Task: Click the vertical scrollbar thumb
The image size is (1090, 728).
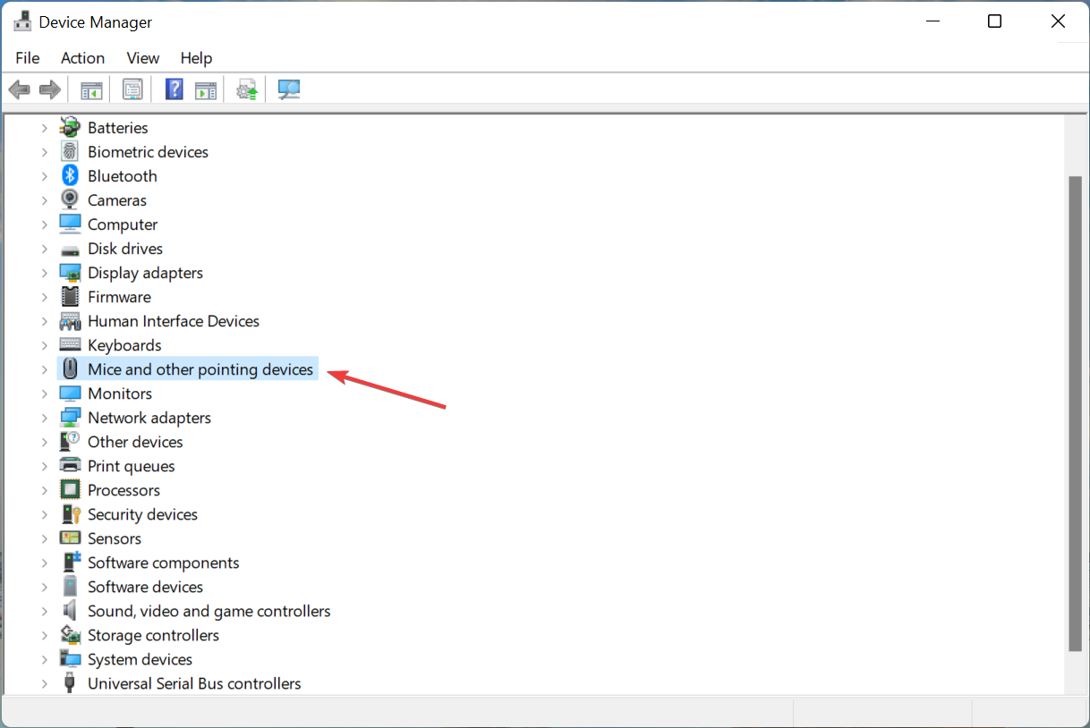Action: (x=1076, y=413)
